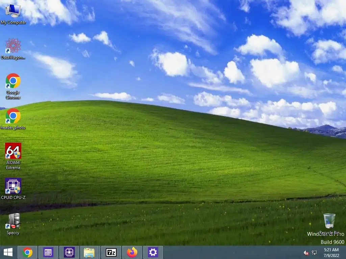This screenshot has width=346, height=259.
Task: Select the DataWagon shortcut on desktop
Action: (x=13, y=49)
